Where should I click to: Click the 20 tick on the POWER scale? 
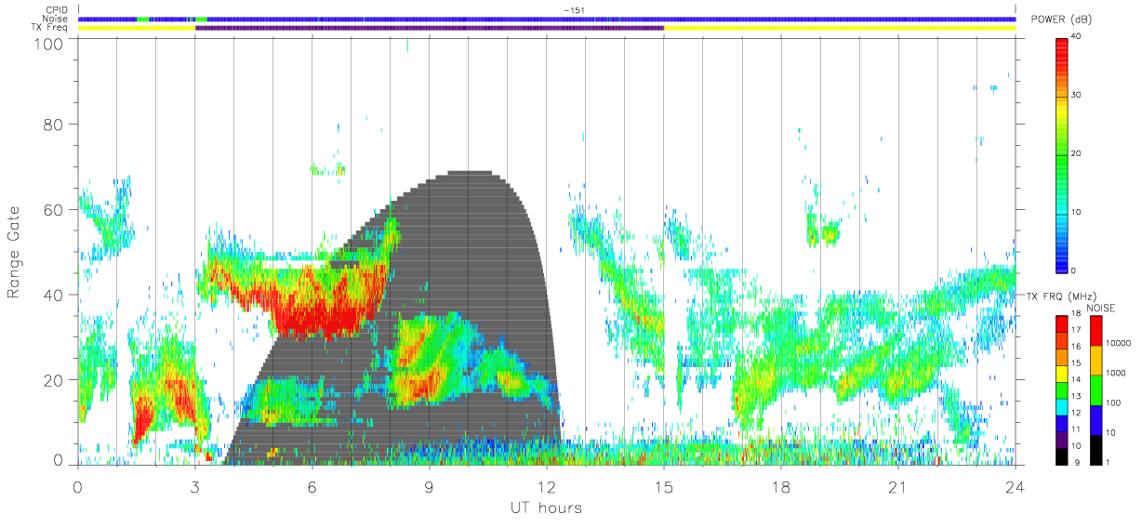click(1076, 154)
